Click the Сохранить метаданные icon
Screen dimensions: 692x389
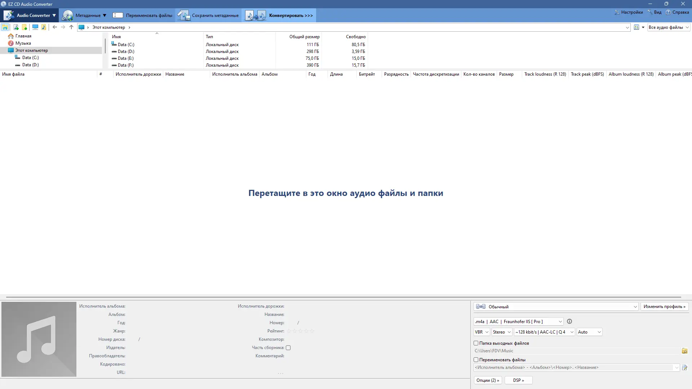[x=184, y=15]
